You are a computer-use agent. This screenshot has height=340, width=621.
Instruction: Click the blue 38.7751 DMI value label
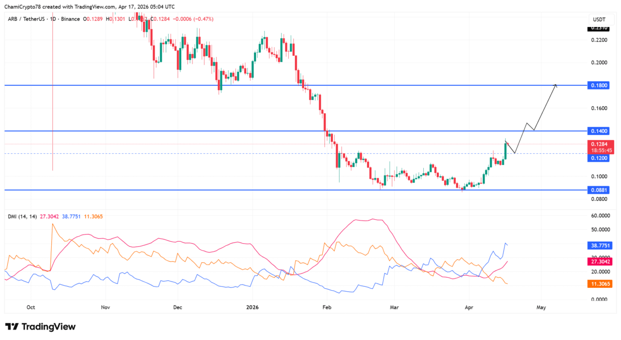[x=600, y=246]
